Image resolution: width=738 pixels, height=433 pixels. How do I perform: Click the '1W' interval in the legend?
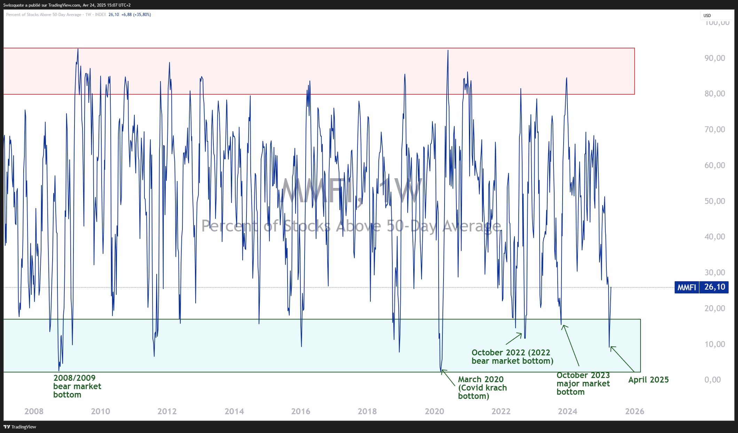[88, 15]
